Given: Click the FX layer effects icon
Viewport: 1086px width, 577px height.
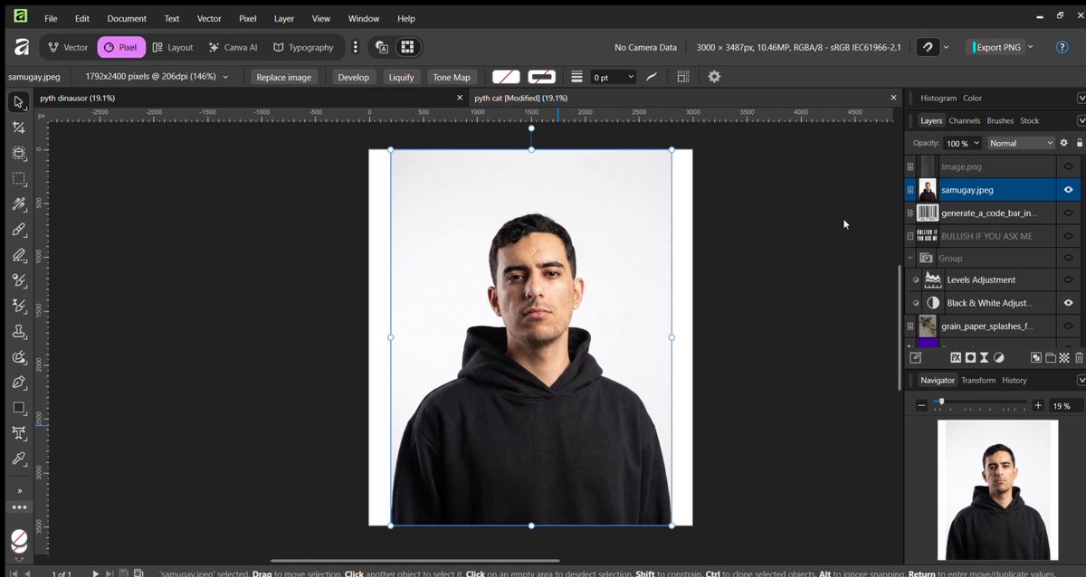Looking at the screenshot, I should click(x=956, y=358).
